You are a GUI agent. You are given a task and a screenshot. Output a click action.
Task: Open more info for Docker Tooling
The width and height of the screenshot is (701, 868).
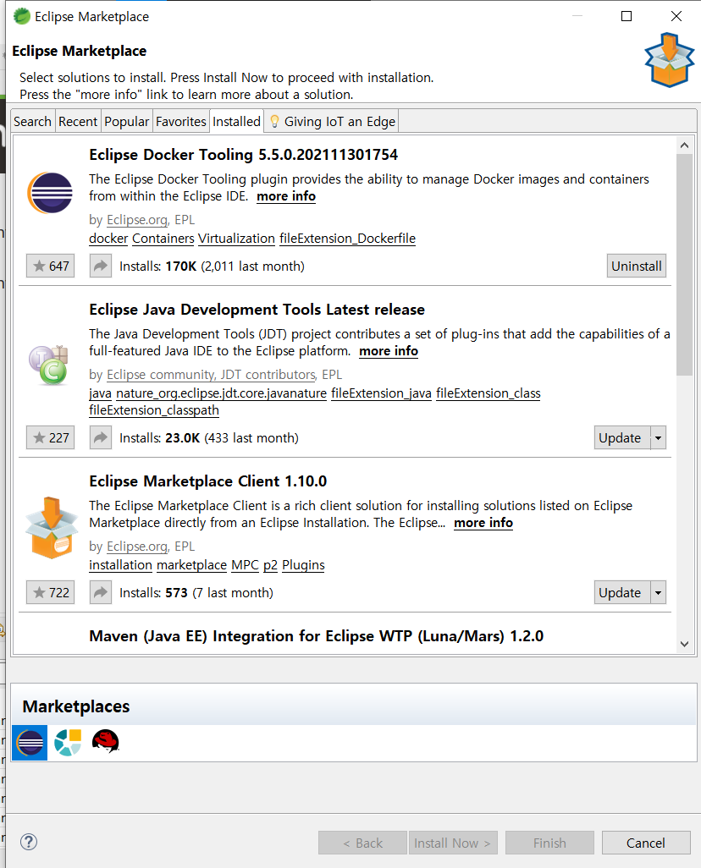[x=286, y=196]
